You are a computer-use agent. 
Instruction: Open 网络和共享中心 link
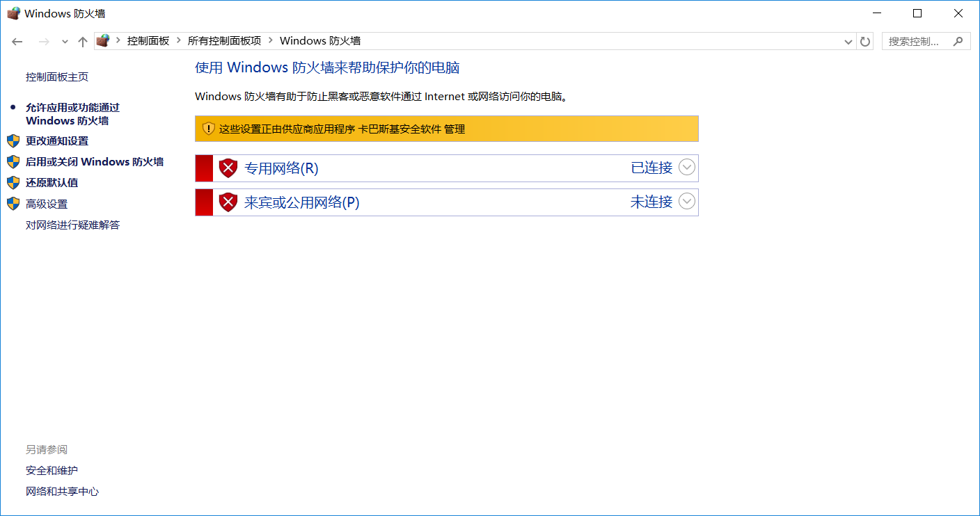62,492
